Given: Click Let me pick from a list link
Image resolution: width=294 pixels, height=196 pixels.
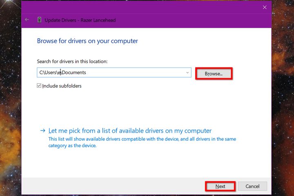Looking at the screenshot, I should (x=130, y=131).
